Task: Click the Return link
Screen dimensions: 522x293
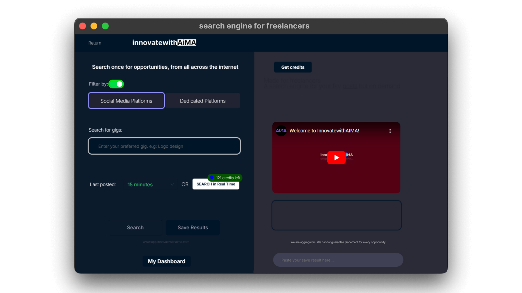Action: (x=95, y=43)
